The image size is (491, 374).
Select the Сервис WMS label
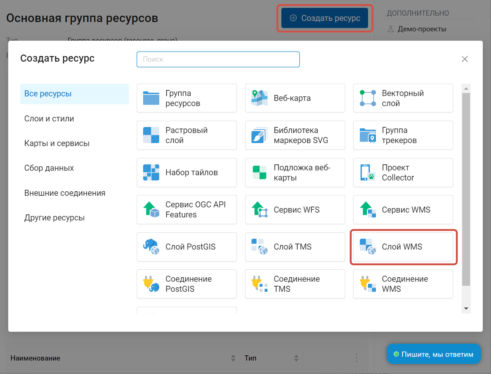pyautogui.click(x=406, y=210)
